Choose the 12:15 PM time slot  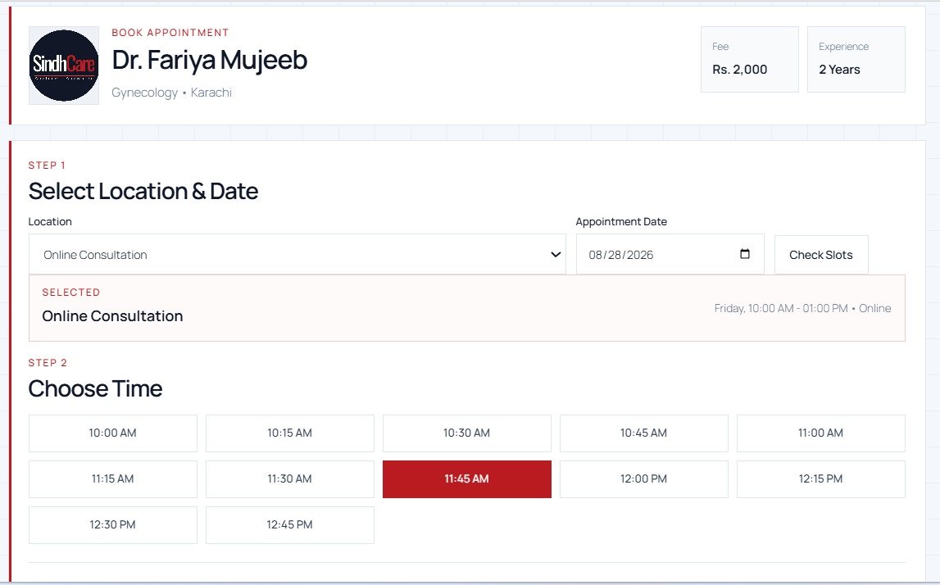click(x=820, y=479)
